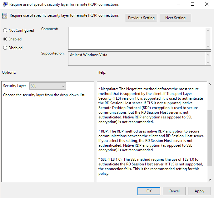The height and width of the screenshot is (198, 214).
Task: Maximize the policy settings window
Action: tap(192, 4)
